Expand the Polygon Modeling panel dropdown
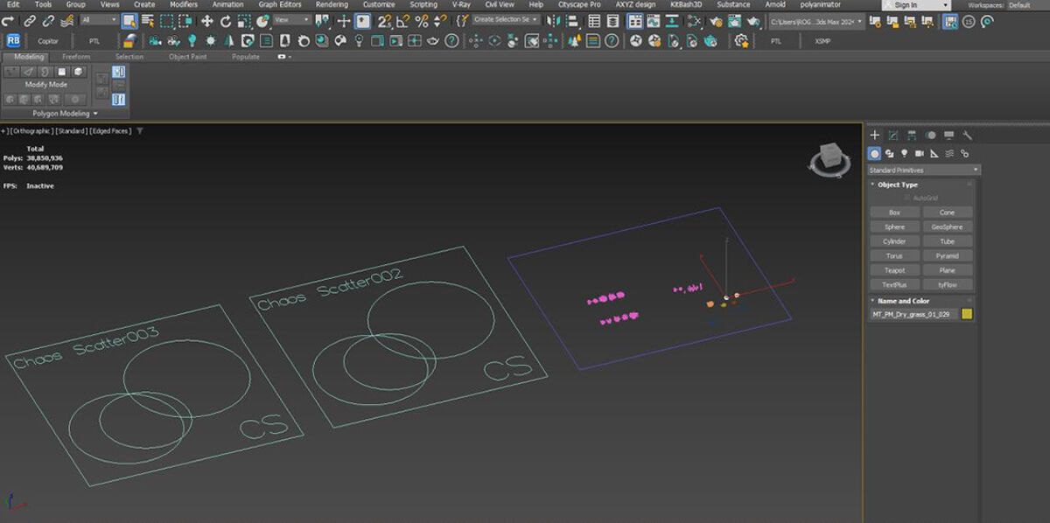The width and height of the screenshot is (1050, 523). (66, 114)
